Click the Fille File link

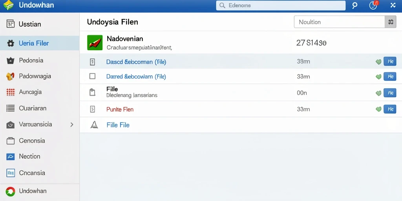click(118, 125)
